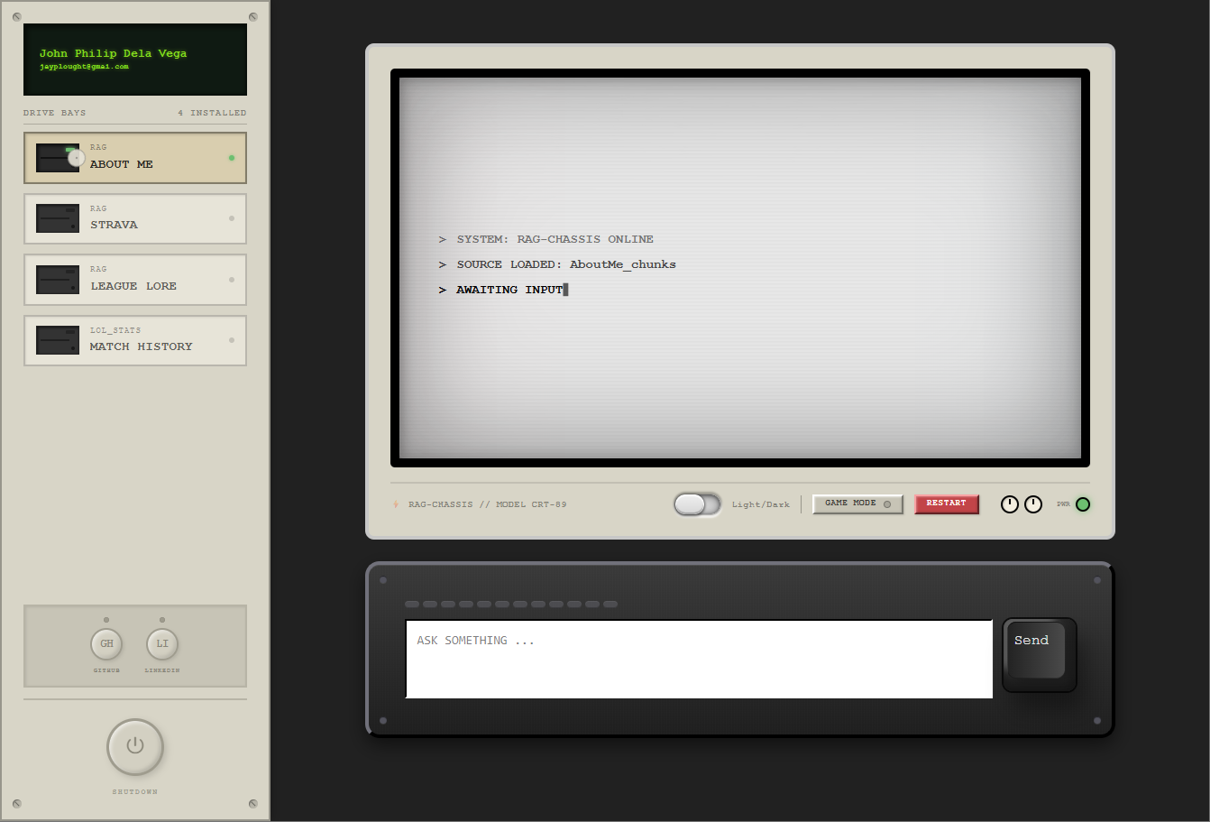The image size is (1210, 822).
Task: Click the jayplought email address
Action: 84,67
